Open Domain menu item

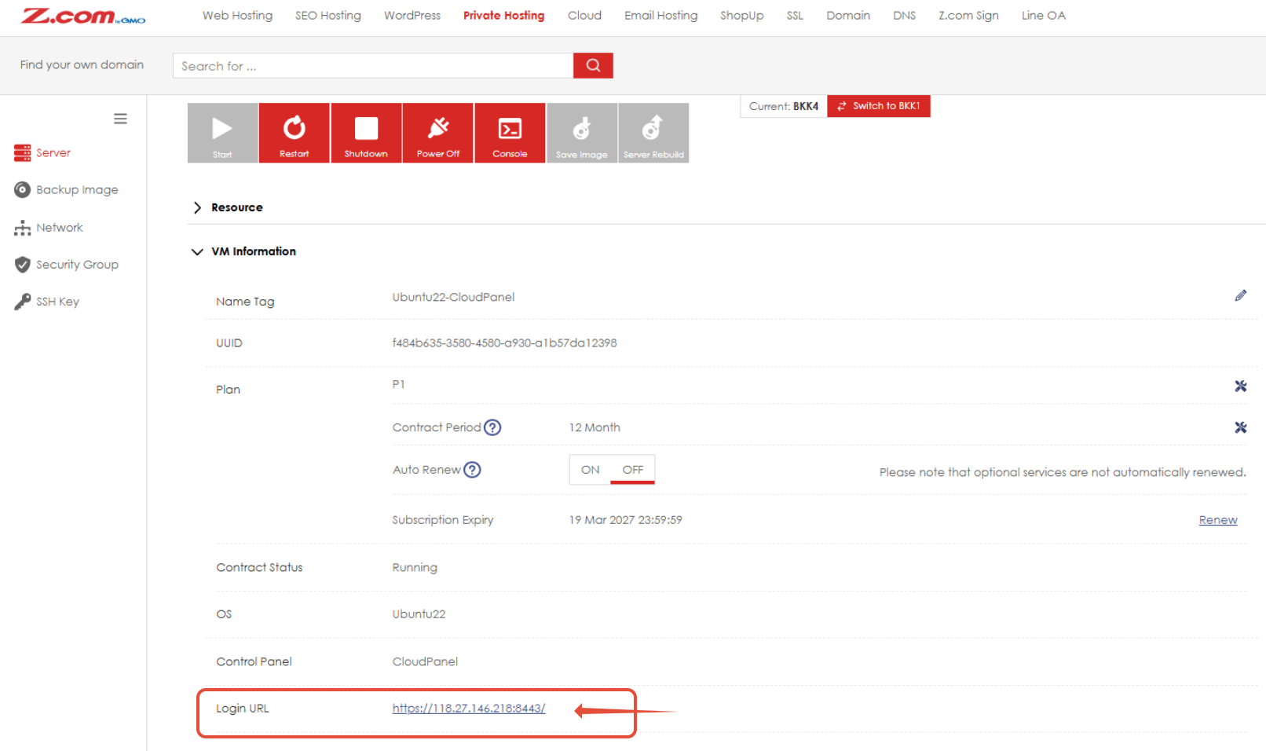(x=848, y=16)
